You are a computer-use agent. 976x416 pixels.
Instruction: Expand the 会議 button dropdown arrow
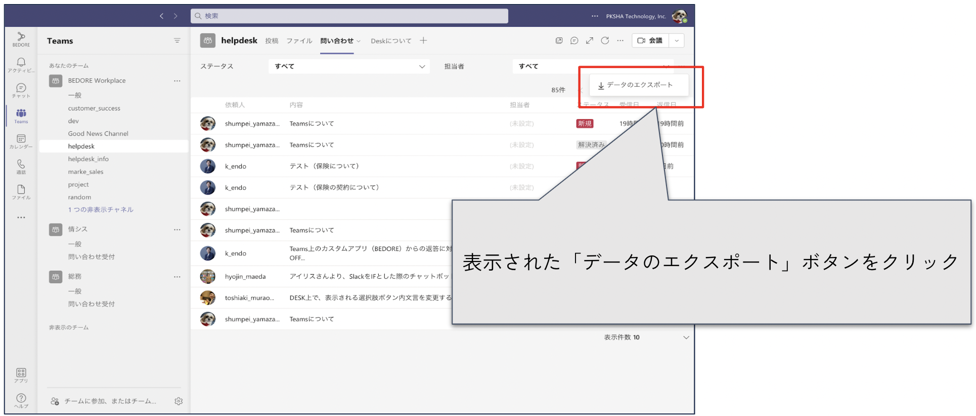point(677,41)
